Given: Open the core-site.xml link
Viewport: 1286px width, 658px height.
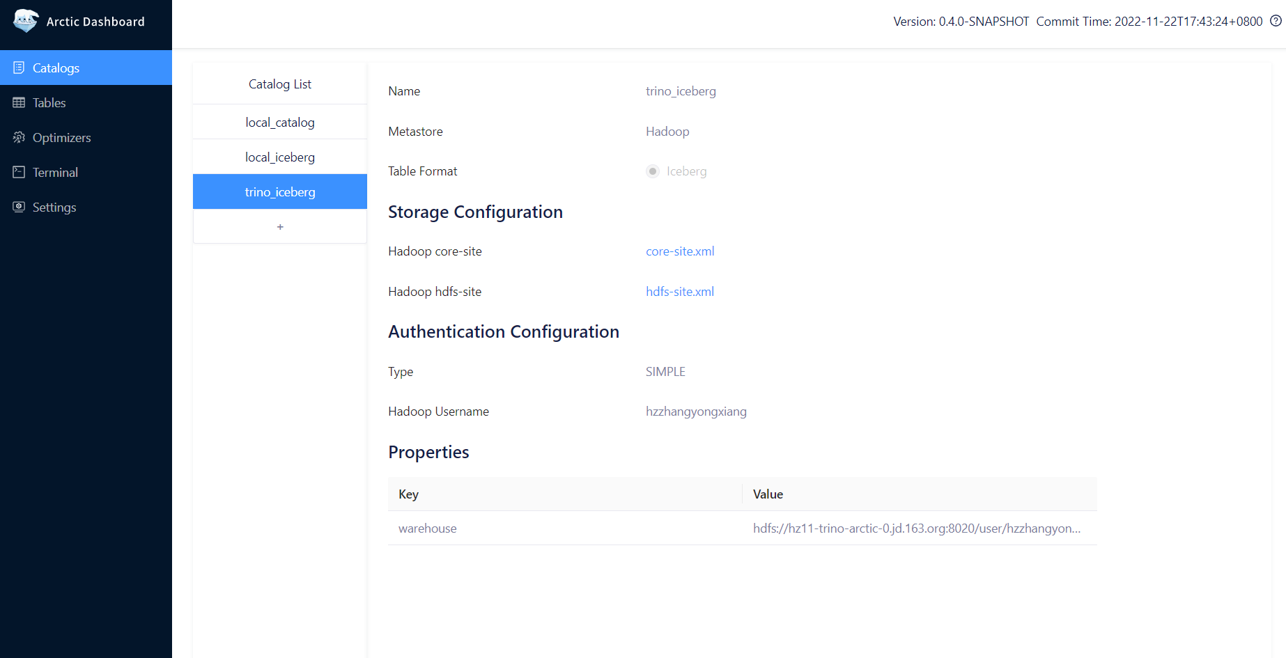Looking at the screenshot, I should point(679,251).
